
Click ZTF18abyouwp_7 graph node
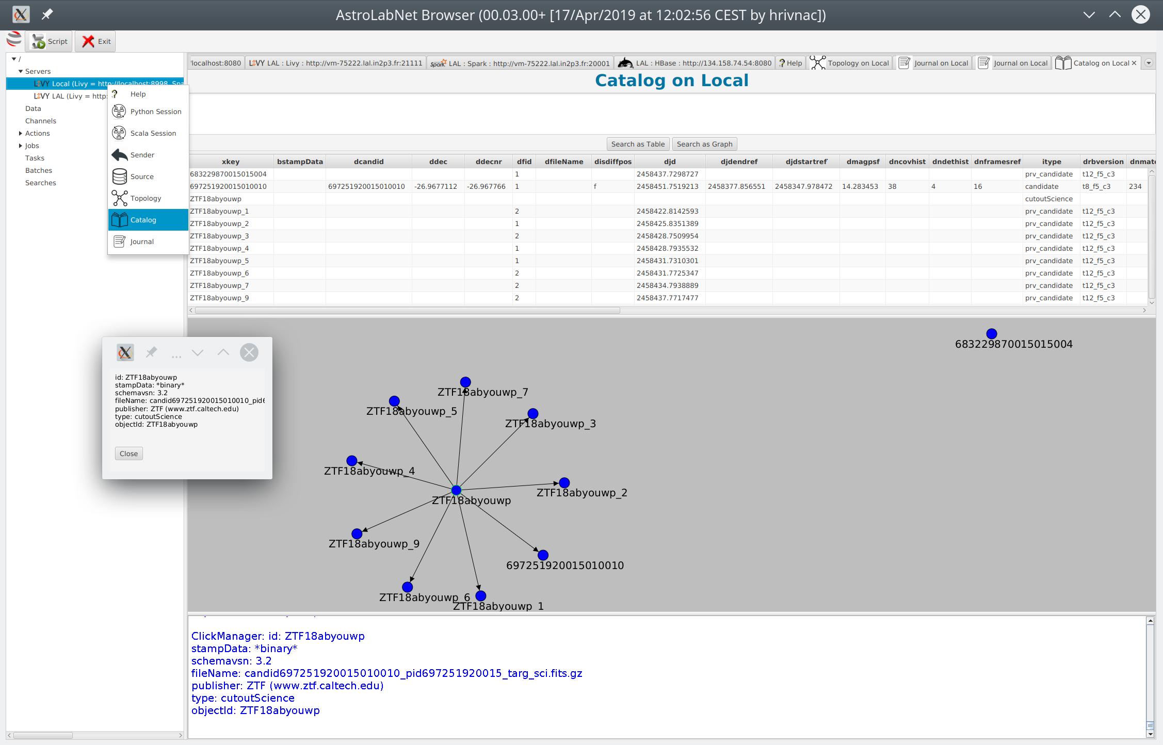(x=465, y=382)
